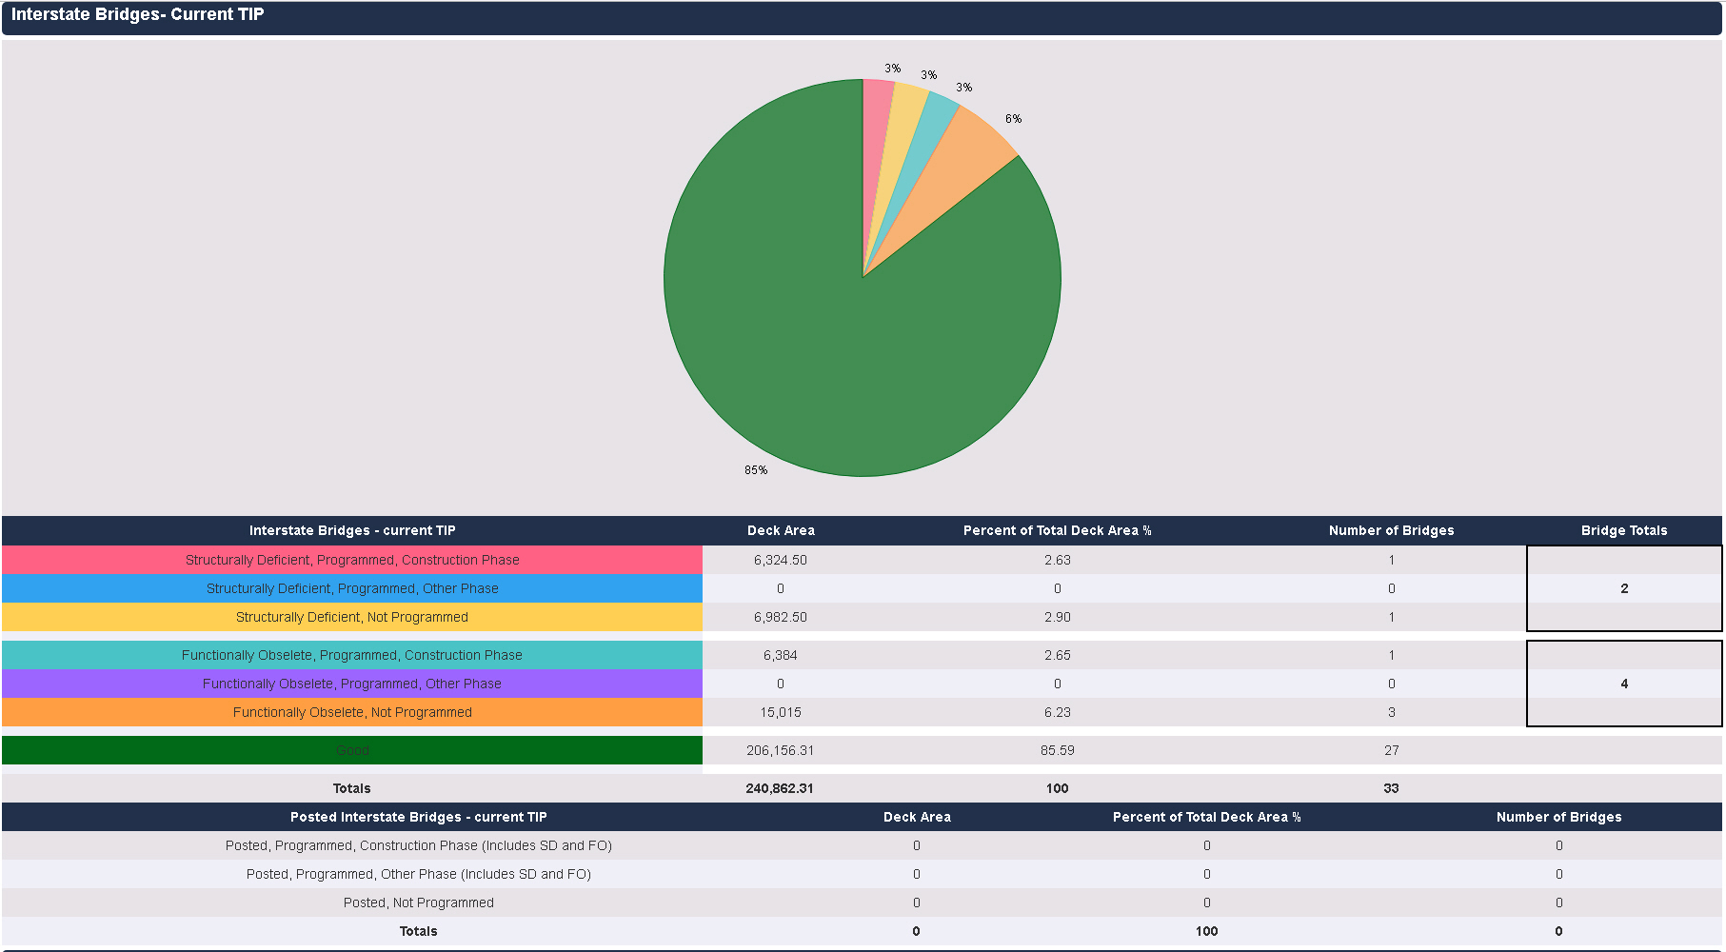This screenshot has width=1726, height=952.
Task: Click the Interstate Bridges- Current TIP title bar
Action: pos(862,16)
